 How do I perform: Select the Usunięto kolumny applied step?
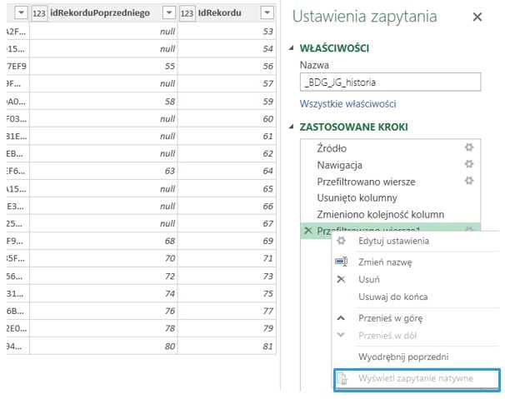[x=357, y=197]
